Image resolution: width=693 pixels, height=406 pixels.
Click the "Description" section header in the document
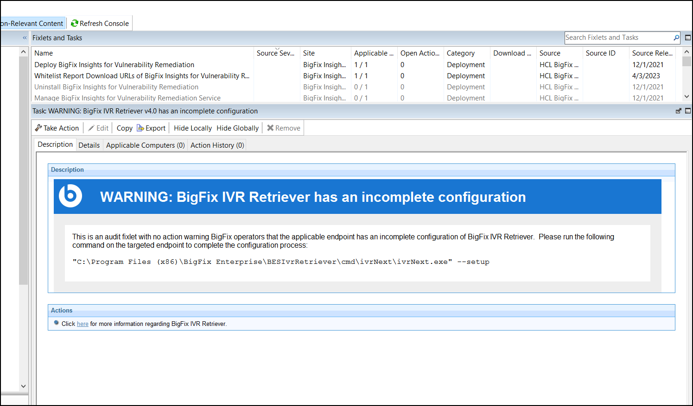(x=67, y=170)
